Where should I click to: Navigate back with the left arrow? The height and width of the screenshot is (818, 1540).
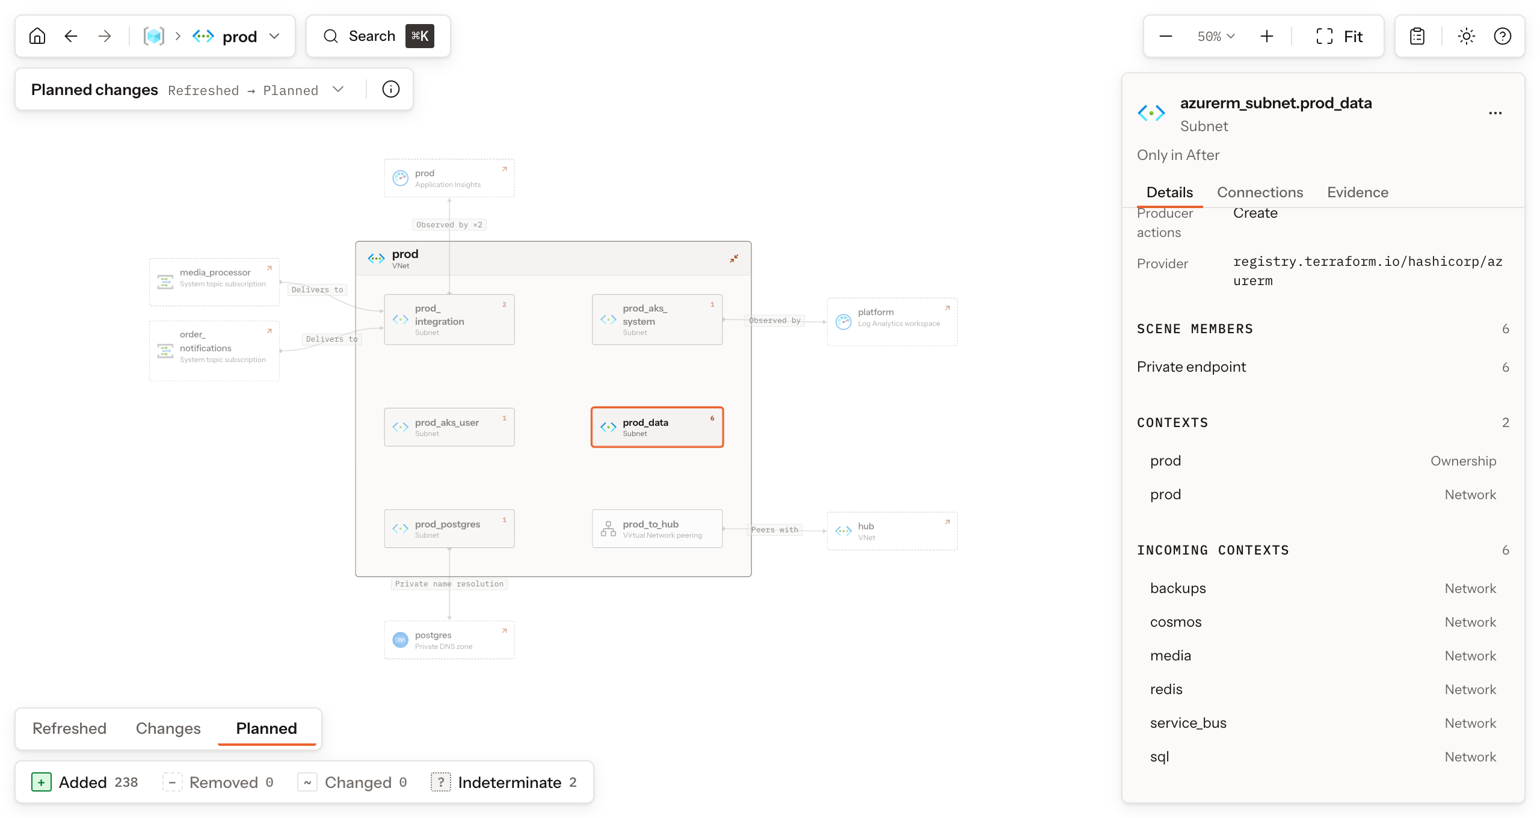71,36
